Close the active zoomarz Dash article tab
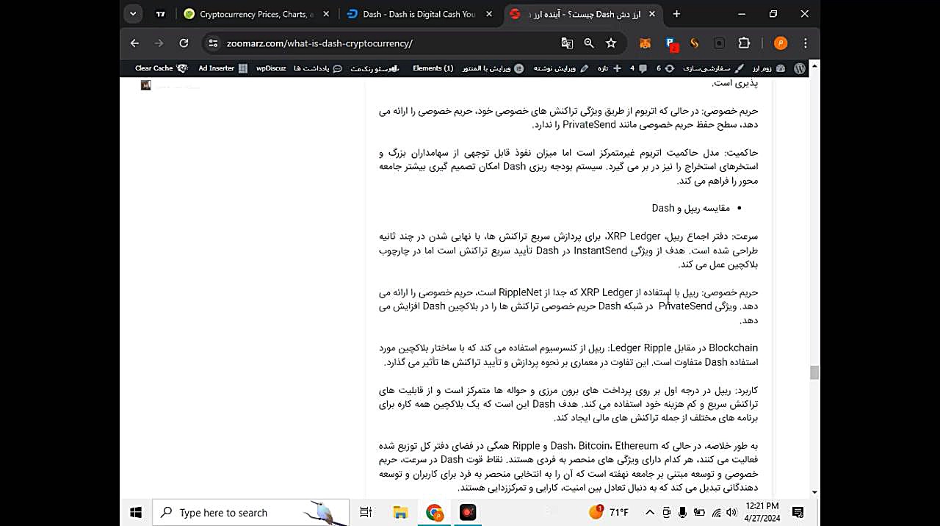 pyautogui.click(x=651, y=14)
